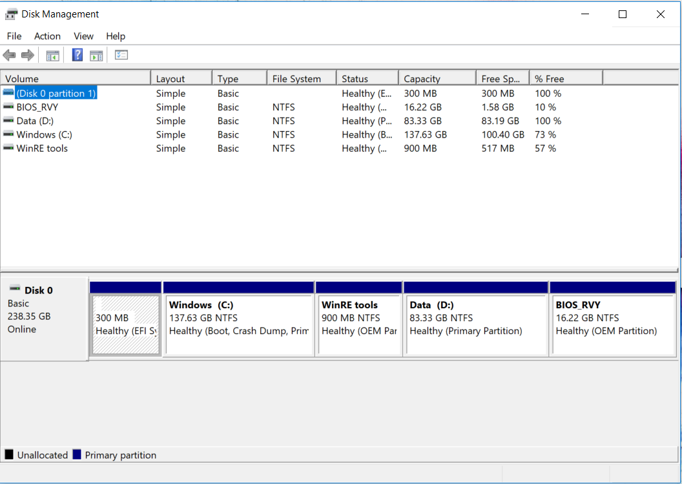Select WinRE tools row in volume list

(42, 149)
